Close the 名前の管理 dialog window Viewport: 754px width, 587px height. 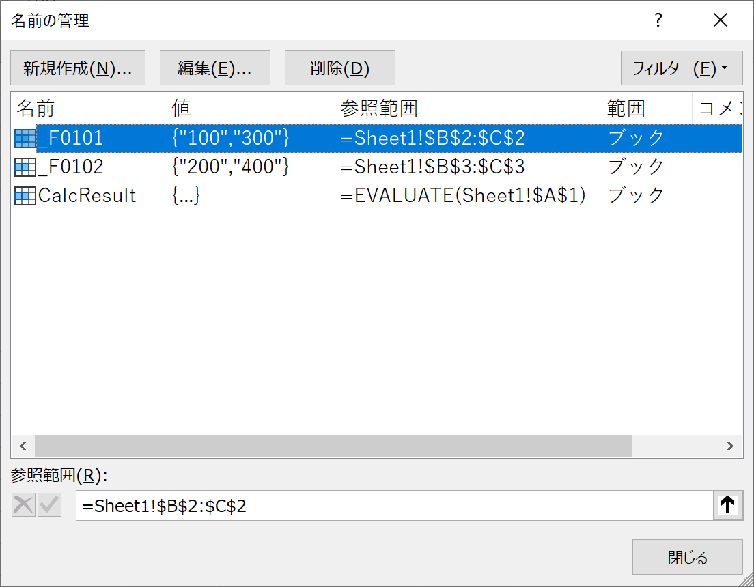click(721, 20)
